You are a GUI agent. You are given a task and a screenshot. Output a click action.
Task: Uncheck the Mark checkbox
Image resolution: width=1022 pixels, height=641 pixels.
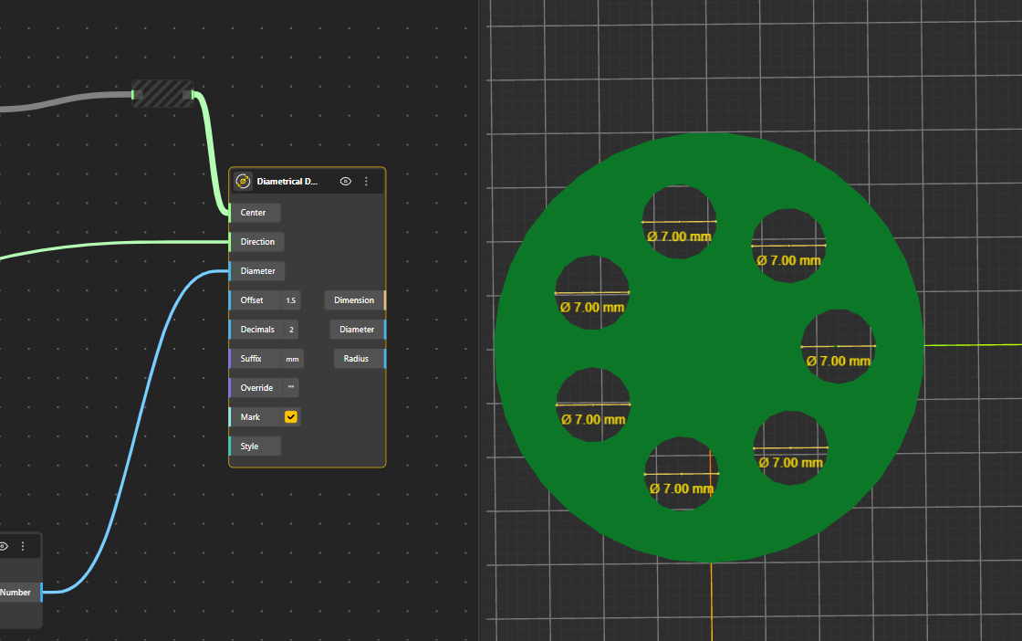click(291, 417)
